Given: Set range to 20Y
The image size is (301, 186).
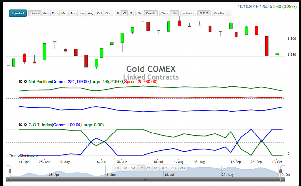Looking at the screenshot, I should click(173, 168).
